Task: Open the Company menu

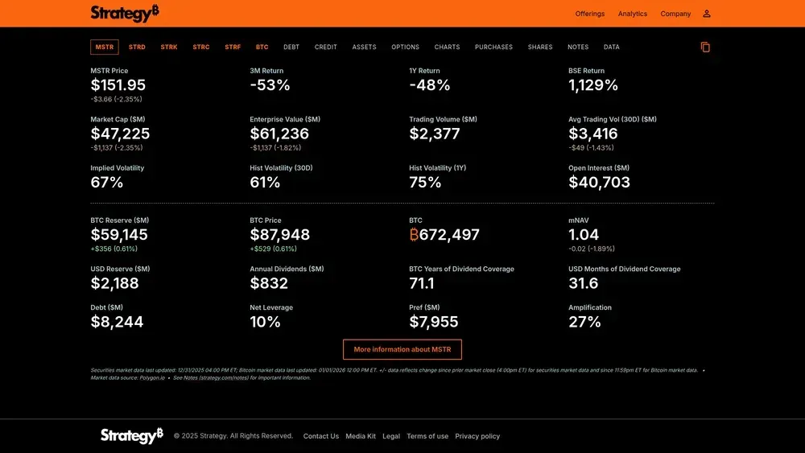Action: coord(675,14)
